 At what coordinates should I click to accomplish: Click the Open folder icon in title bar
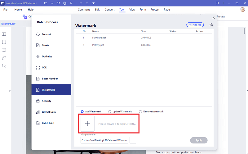point(46,3)
